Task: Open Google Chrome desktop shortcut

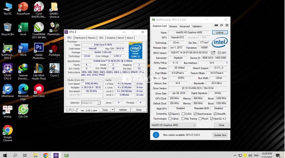Action: click(7, 133)
